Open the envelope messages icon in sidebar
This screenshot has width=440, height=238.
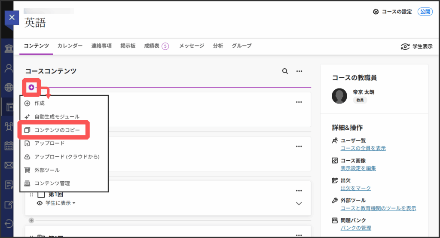click(x=9, y=165)
